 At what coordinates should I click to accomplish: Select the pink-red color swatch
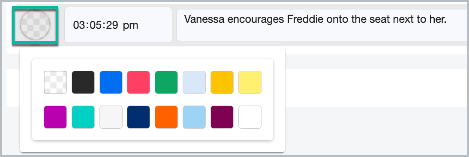[138, 82]
